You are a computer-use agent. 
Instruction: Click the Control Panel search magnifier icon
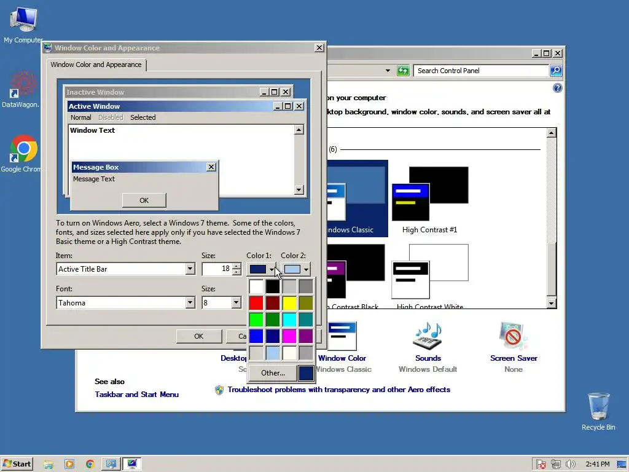[x=556, y=71]
